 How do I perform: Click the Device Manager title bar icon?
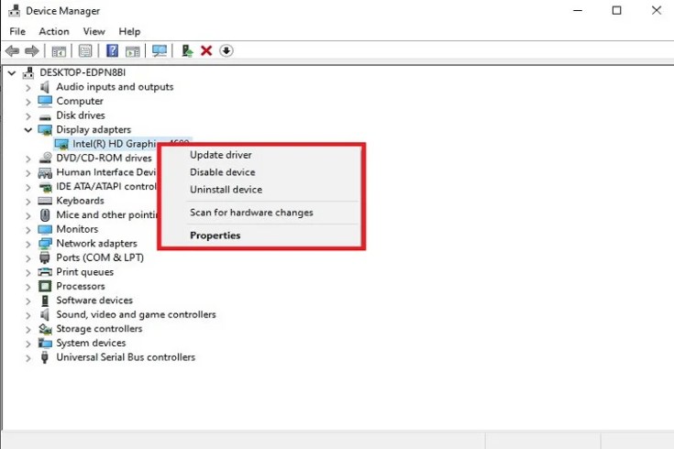(x=14, y=10)
